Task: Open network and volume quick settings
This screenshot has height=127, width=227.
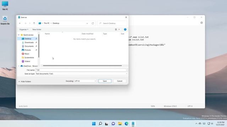Action: click(x=210, y=123)
